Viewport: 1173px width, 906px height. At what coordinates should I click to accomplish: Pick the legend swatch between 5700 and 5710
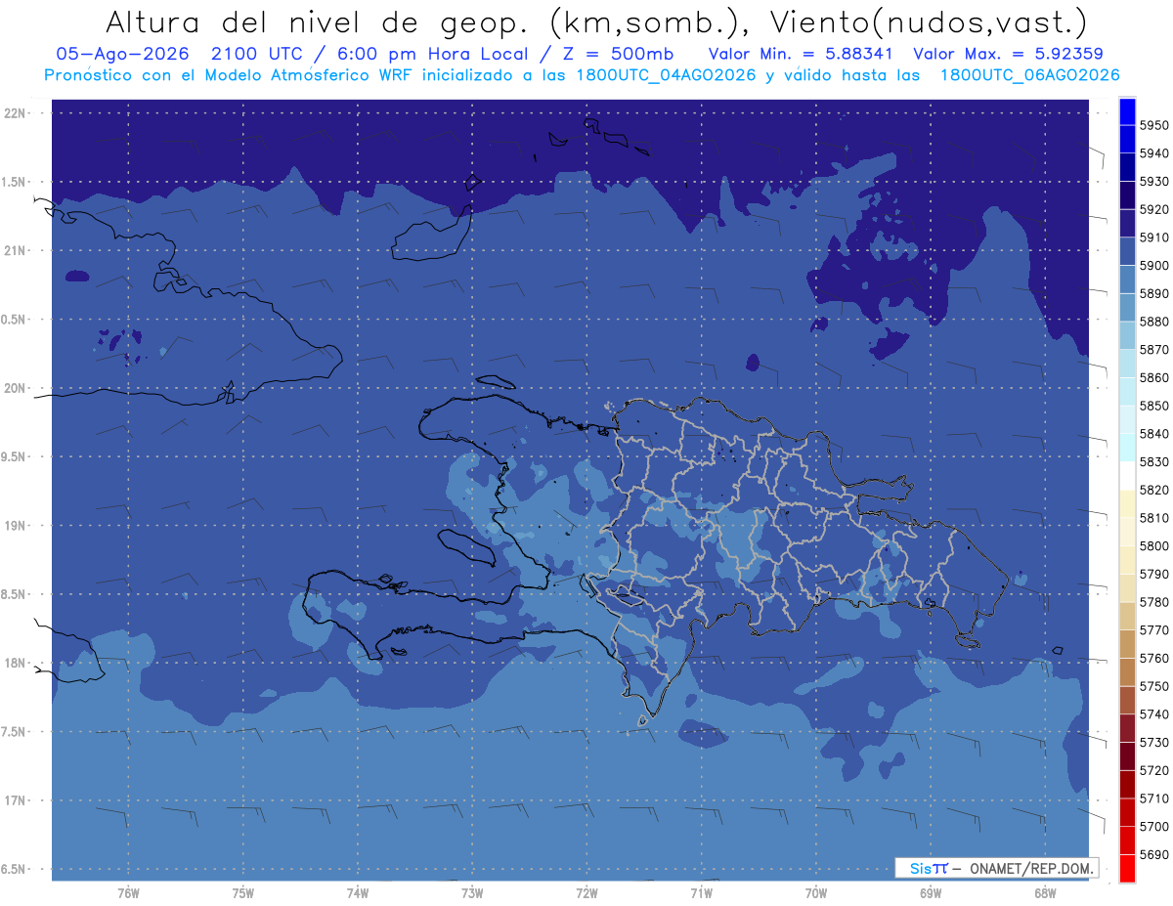[x=1127, y=812]
